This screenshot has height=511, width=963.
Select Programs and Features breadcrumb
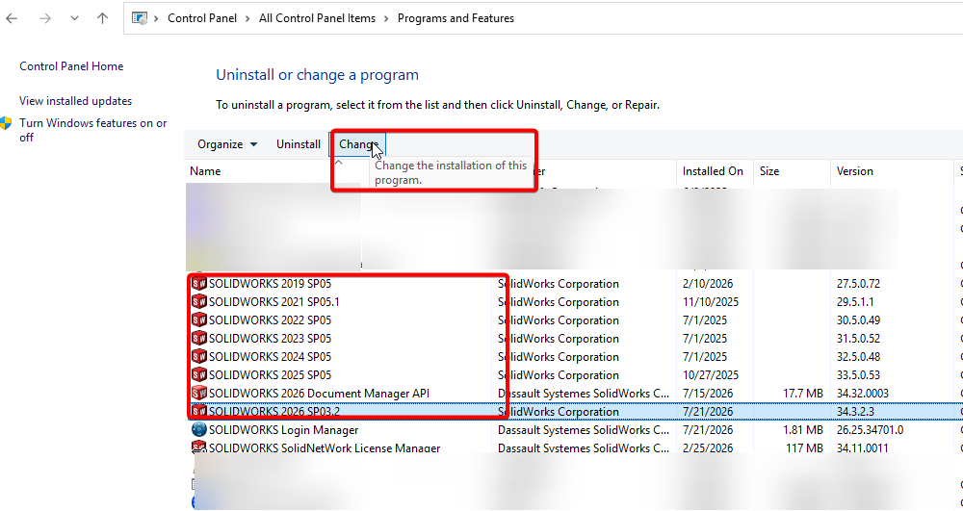pyautogui.click(x=455, y=18)
